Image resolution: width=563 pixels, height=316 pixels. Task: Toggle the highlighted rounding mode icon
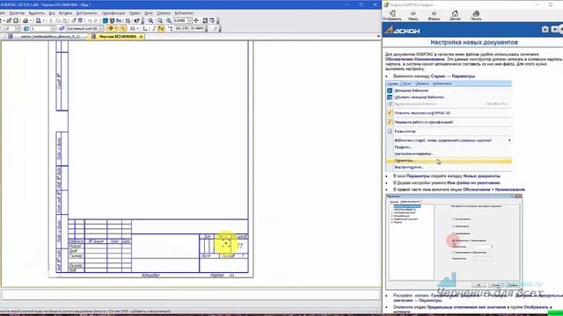(x=161, y=28)
